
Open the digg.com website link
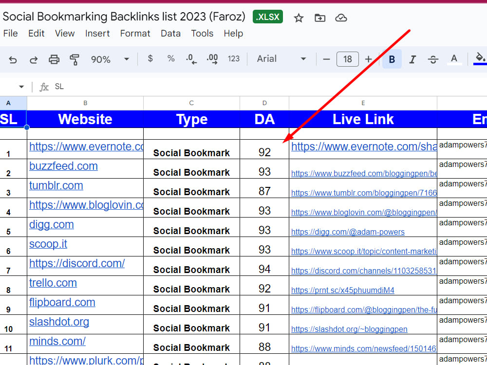click(52, 225)
